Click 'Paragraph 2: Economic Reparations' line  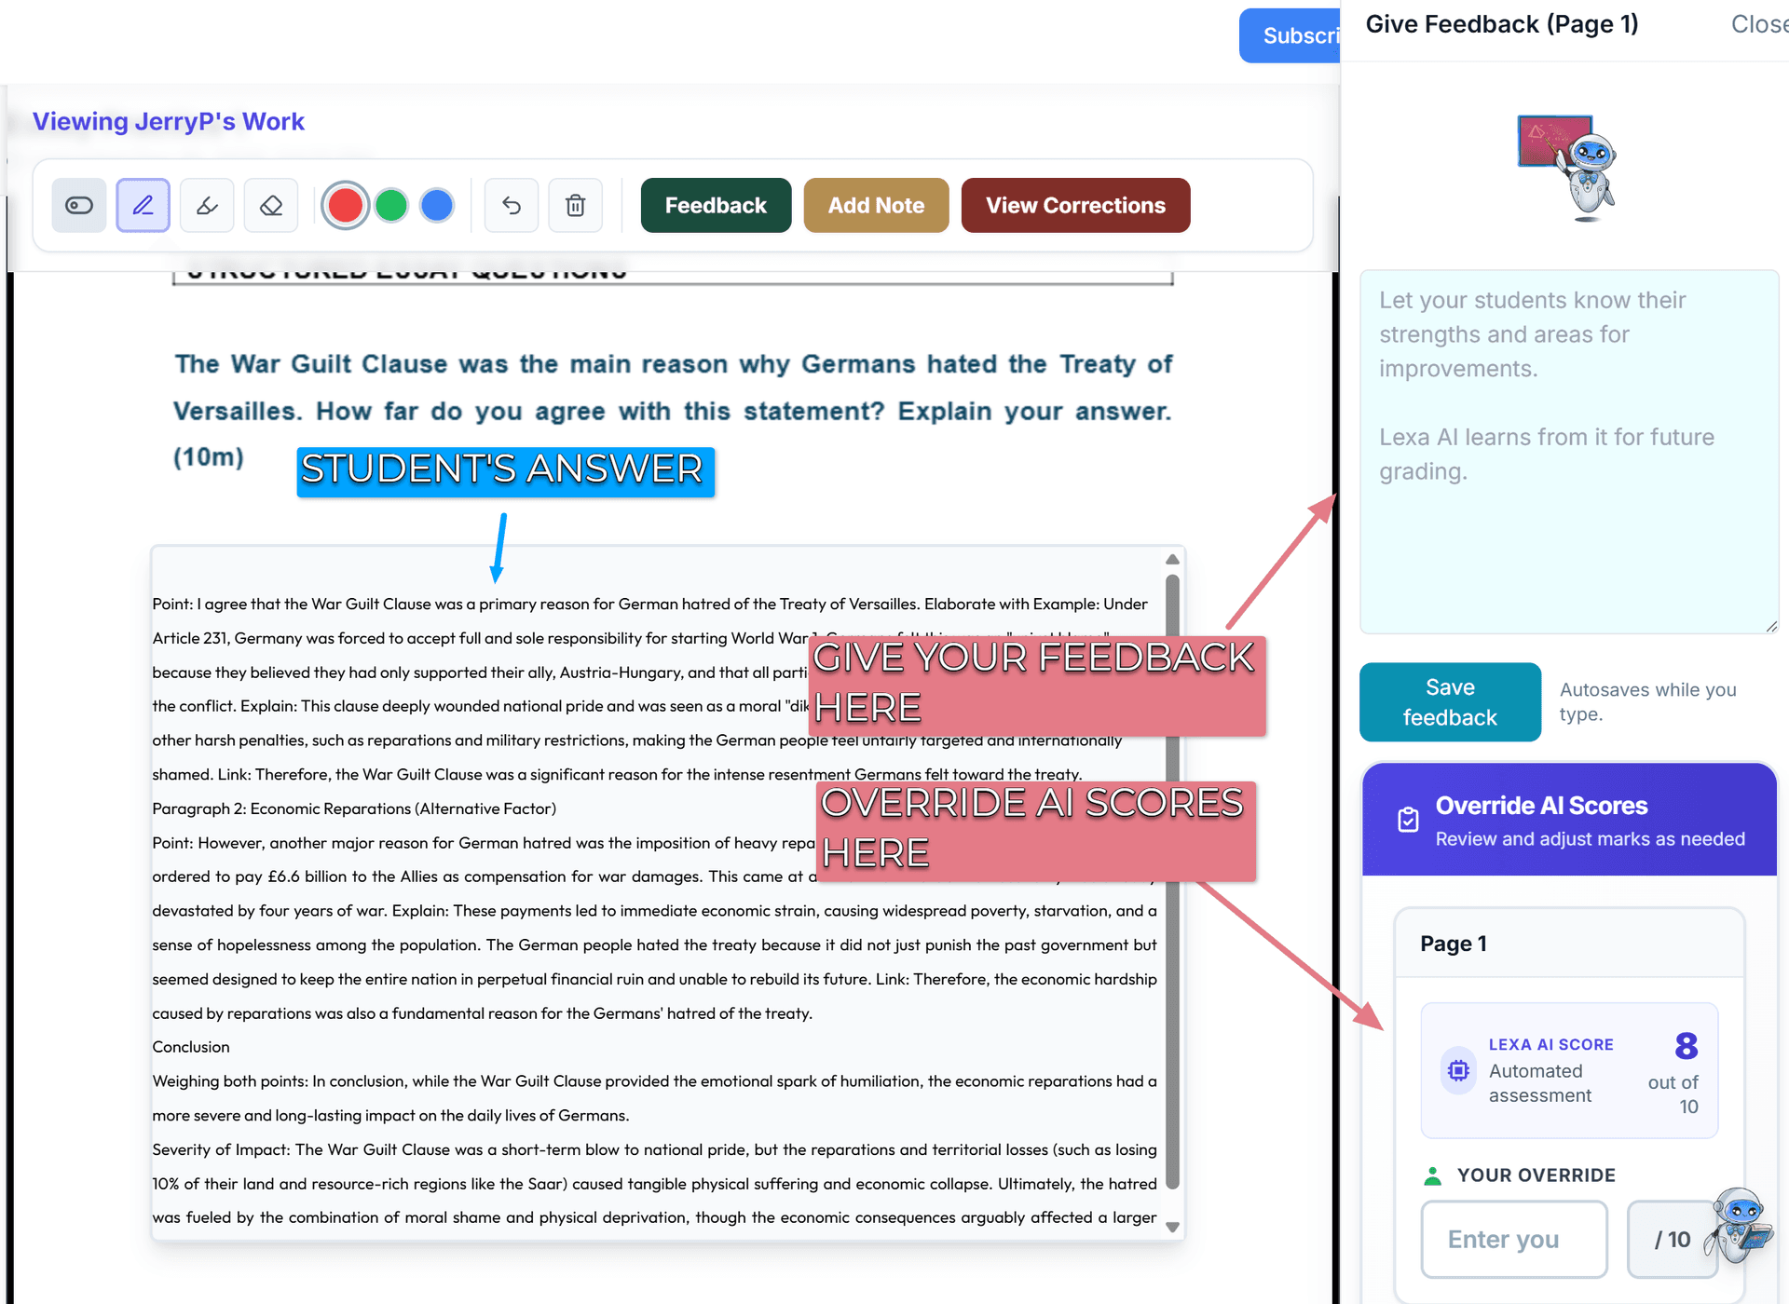(354, 808)
